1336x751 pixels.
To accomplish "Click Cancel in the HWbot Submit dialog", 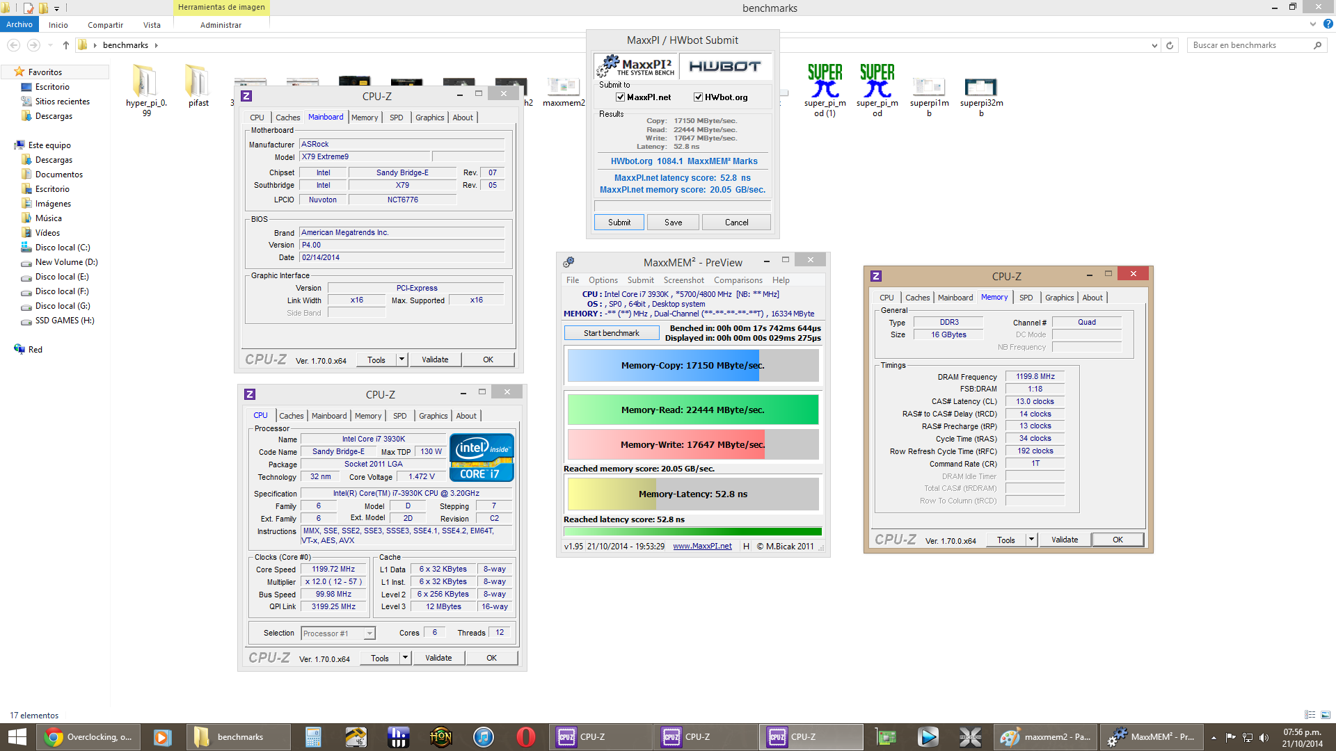I will point(736,223).
